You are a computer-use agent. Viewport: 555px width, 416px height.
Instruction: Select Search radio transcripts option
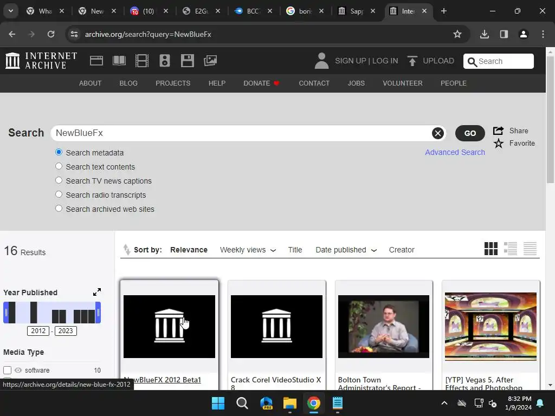59,194
